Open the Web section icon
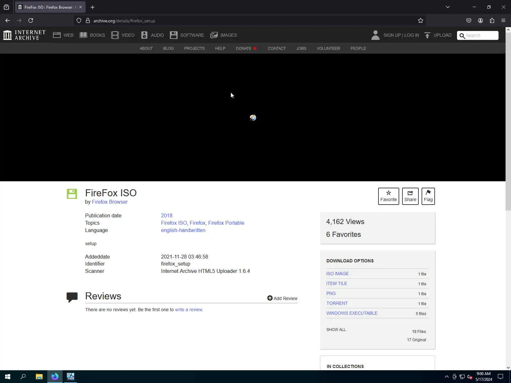The height and width of the screenshot is (383, 511). [x=57, y=35]
